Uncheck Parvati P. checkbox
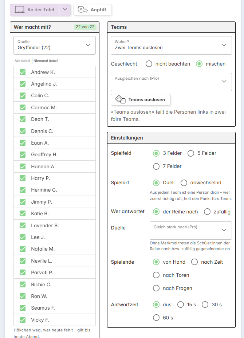 (23, 272)
